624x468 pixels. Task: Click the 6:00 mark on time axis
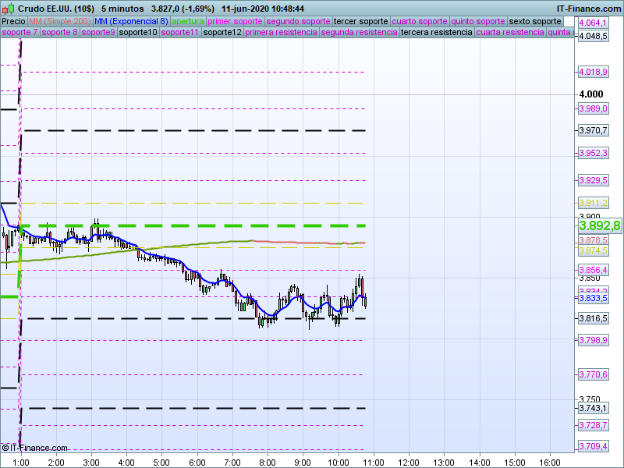197,462
